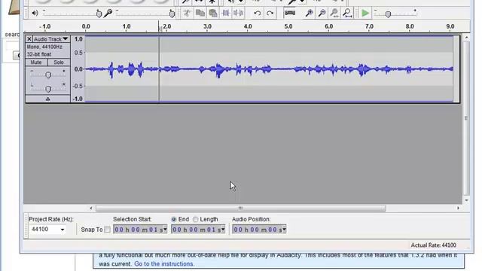The height and width of the screenshot is (271, 482).
Task: Fit selection in window icon
Action: [x=334, y=14]
